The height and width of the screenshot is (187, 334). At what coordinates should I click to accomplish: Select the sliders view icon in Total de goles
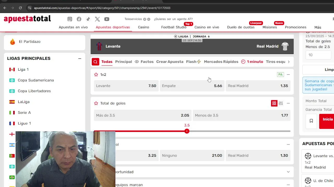(281, 103)
